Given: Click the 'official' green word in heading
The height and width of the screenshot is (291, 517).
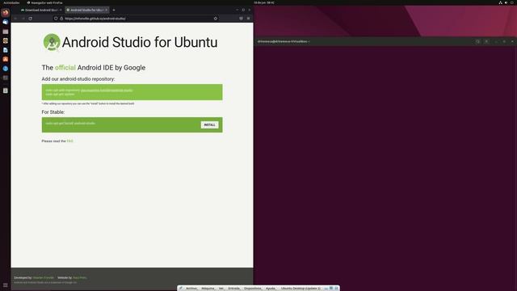Looking at the screenshot, I should pos(65,68).
